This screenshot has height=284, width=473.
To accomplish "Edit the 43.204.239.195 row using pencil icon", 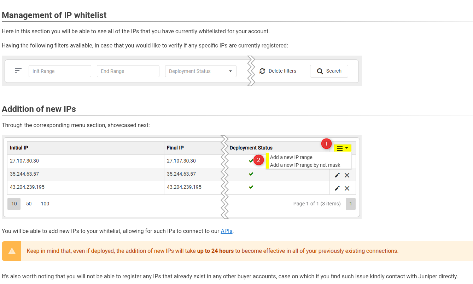I will [x=337, y=188].
